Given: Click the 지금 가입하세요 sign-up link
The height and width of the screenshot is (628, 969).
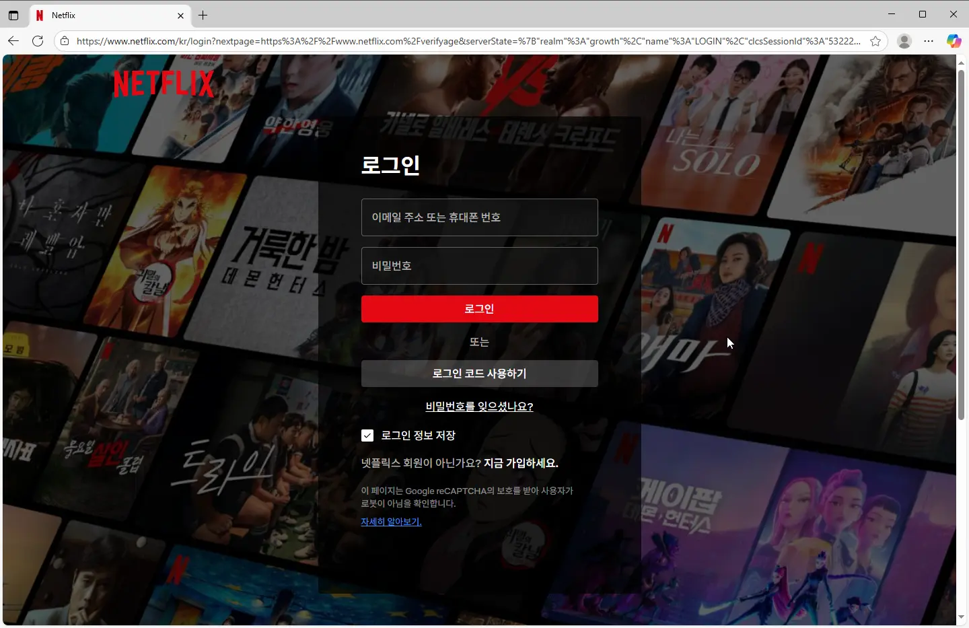Looking at the screenshot, I should click(521, 463).
